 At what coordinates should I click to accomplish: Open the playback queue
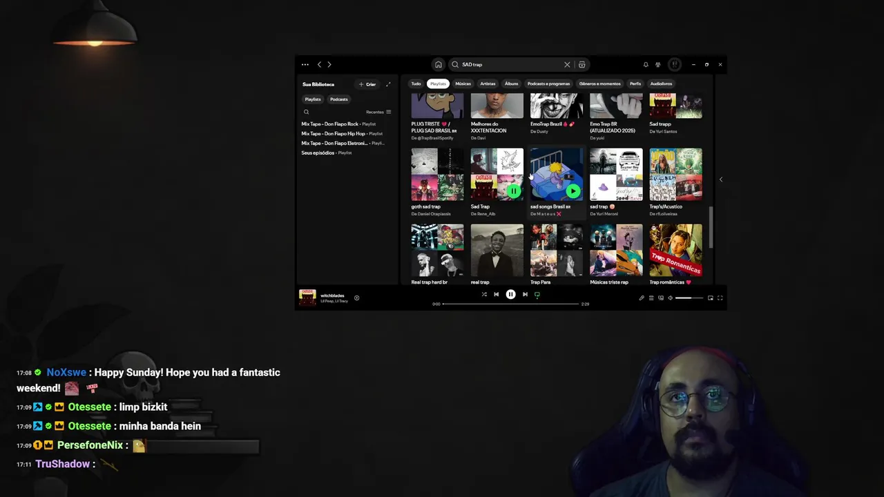click(651, 298)
